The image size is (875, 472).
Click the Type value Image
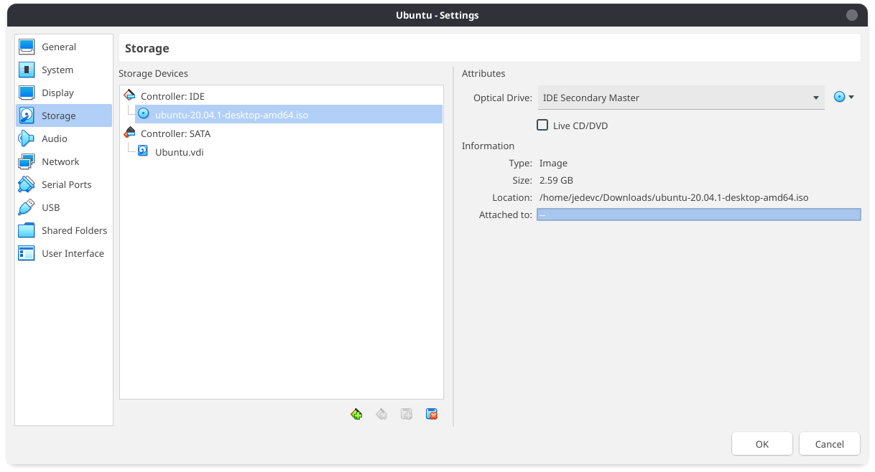click(553, 163)
